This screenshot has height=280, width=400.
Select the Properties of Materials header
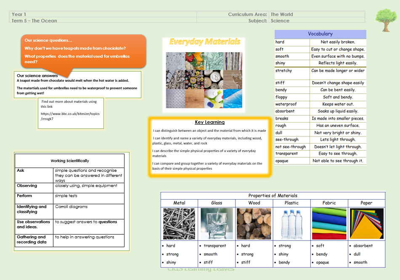point(273,195)
